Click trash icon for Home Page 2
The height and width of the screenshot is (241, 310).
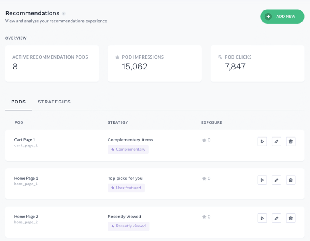(x=291, y=218)
